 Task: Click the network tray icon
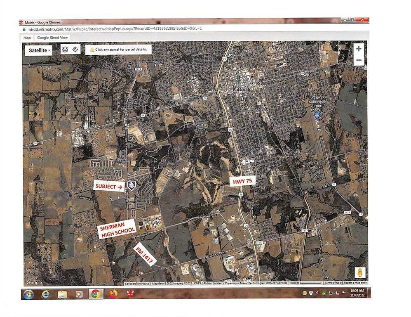tap(331, 293)
